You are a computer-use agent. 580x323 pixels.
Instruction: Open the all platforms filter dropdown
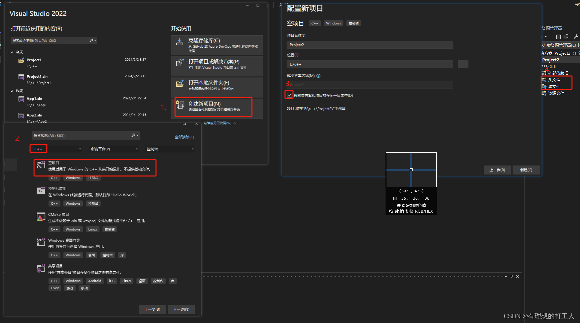[114, 149]
